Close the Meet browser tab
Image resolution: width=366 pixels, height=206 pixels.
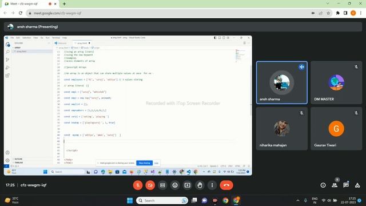click(x=55, y=4)
